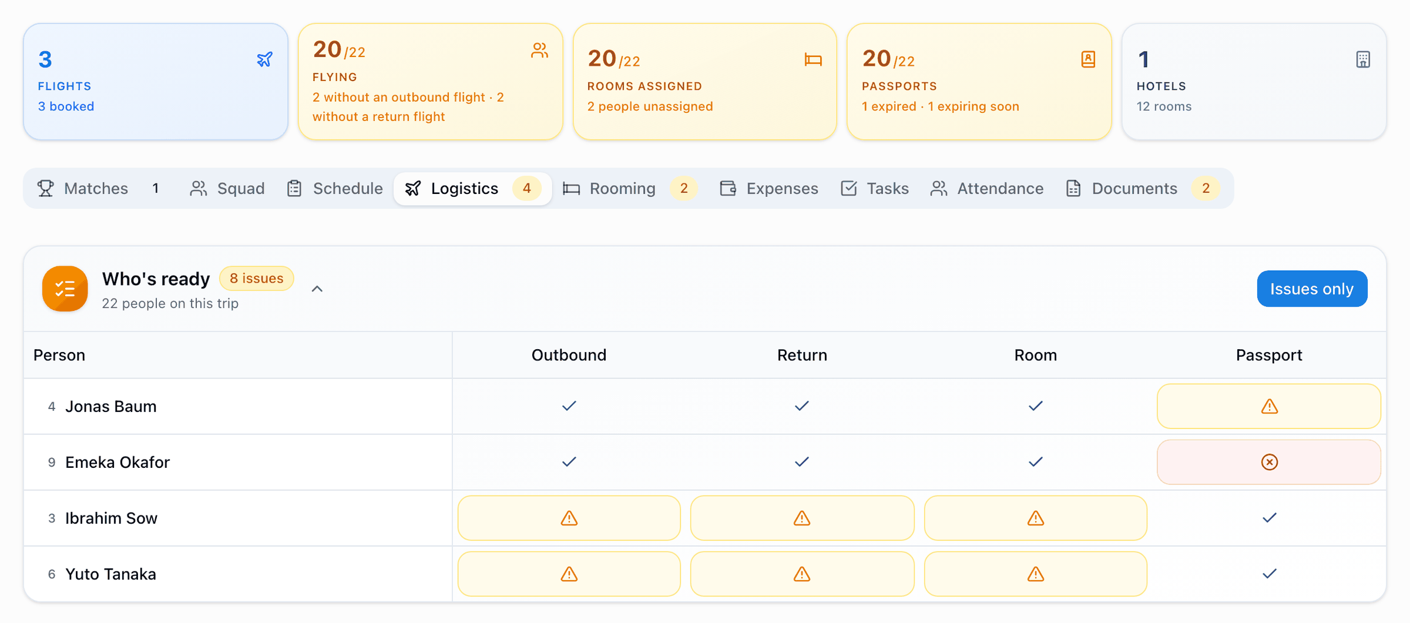Click Yuto Tanaka's return warning icon
Image resolution: width=1410 pixels, height=623 pixels.
[x=802, y=574]
